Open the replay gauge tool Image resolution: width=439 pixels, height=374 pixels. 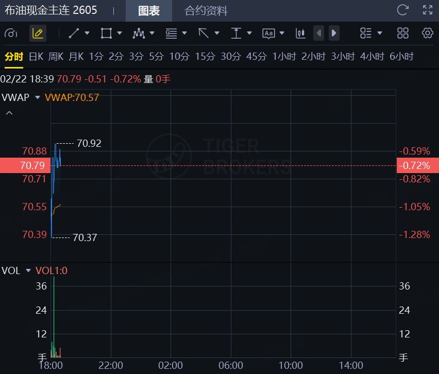pos(11,33)
